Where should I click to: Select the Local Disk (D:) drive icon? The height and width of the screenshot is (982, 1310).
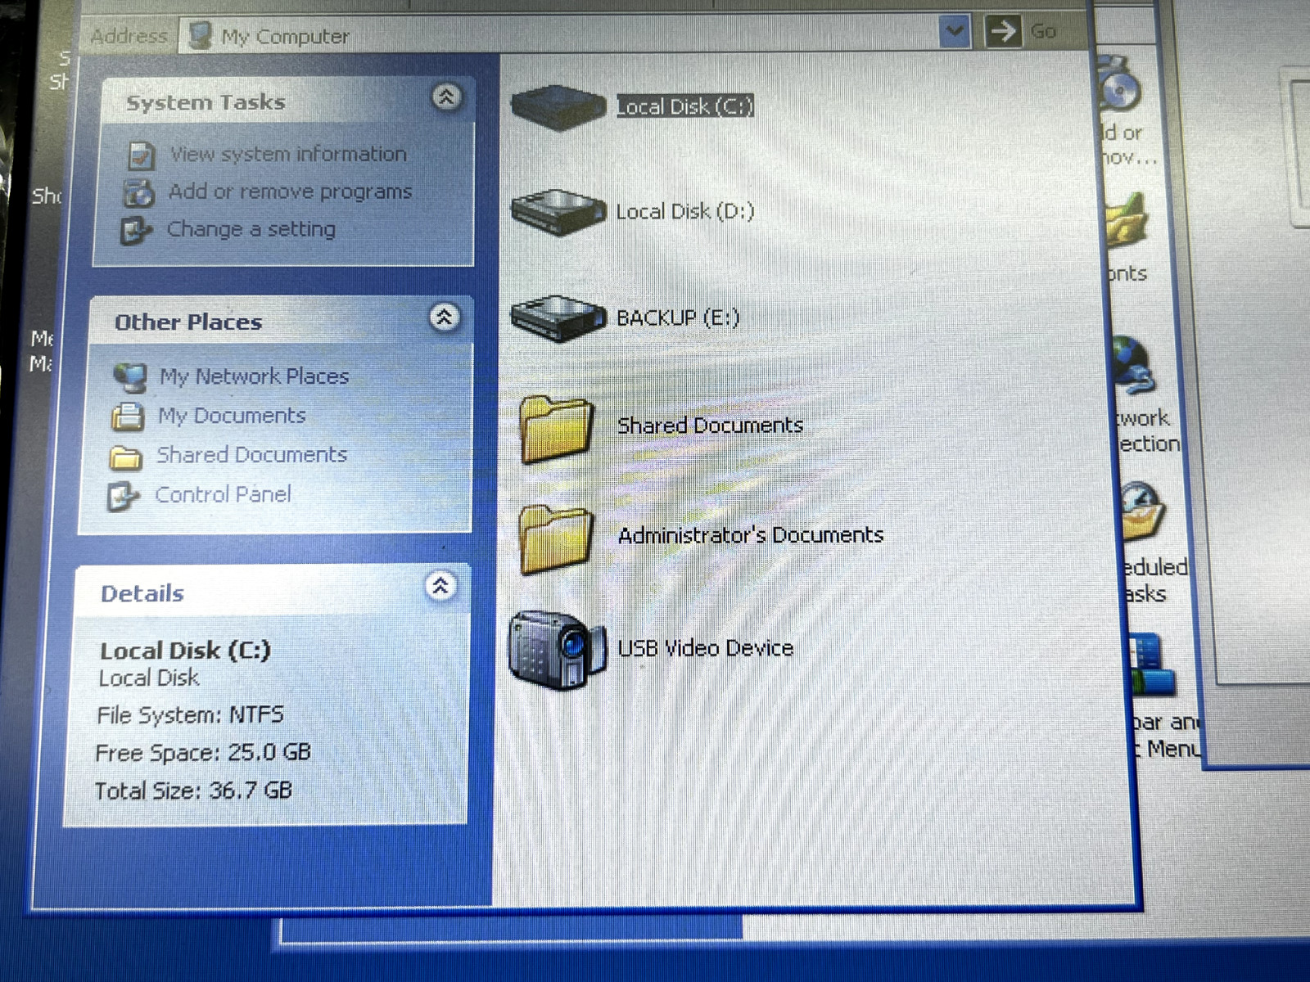[x=558, y=211]
